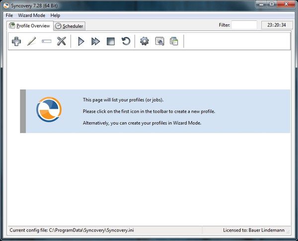Click the resize grip in the status bar corner
Image resolution: width=298 pixels, height=241 pixels.
(x=288, y=232)
